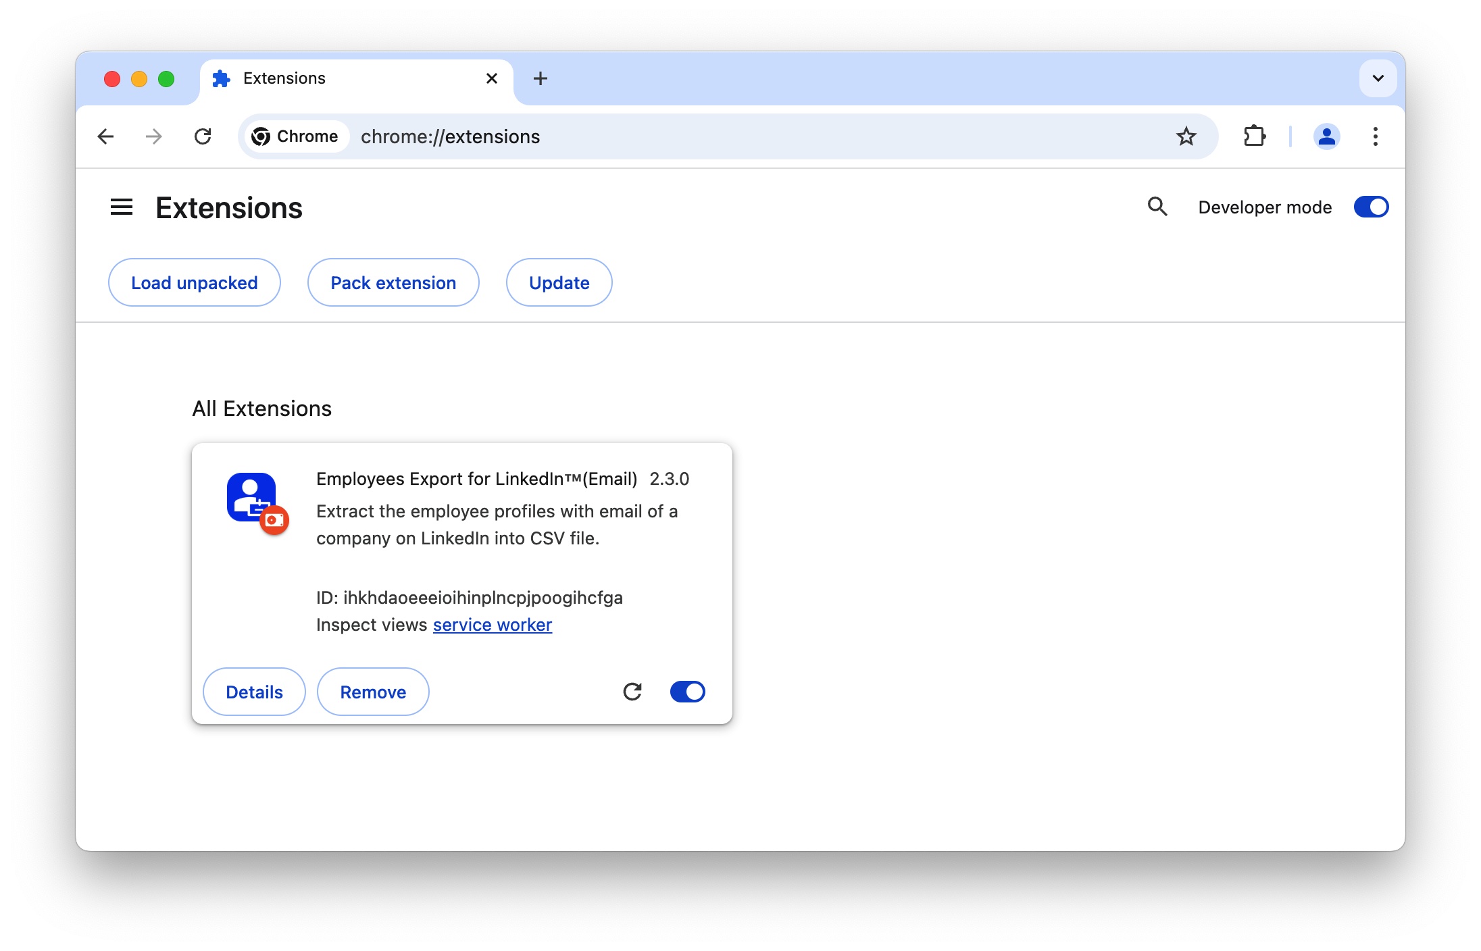Bookmark this page using the star icon
The image size is (1481, 951).
pos(1187,136)
